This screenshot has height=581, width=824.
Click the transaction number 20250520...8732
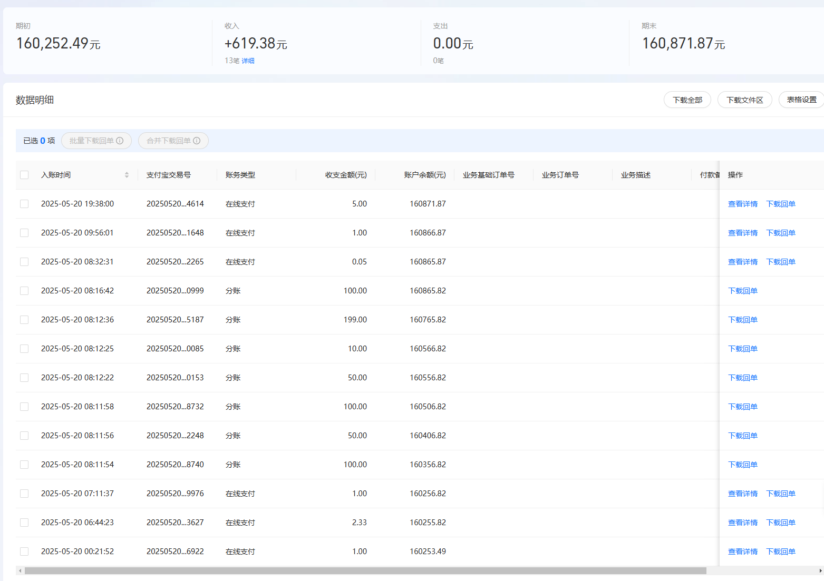coord(175,407)
